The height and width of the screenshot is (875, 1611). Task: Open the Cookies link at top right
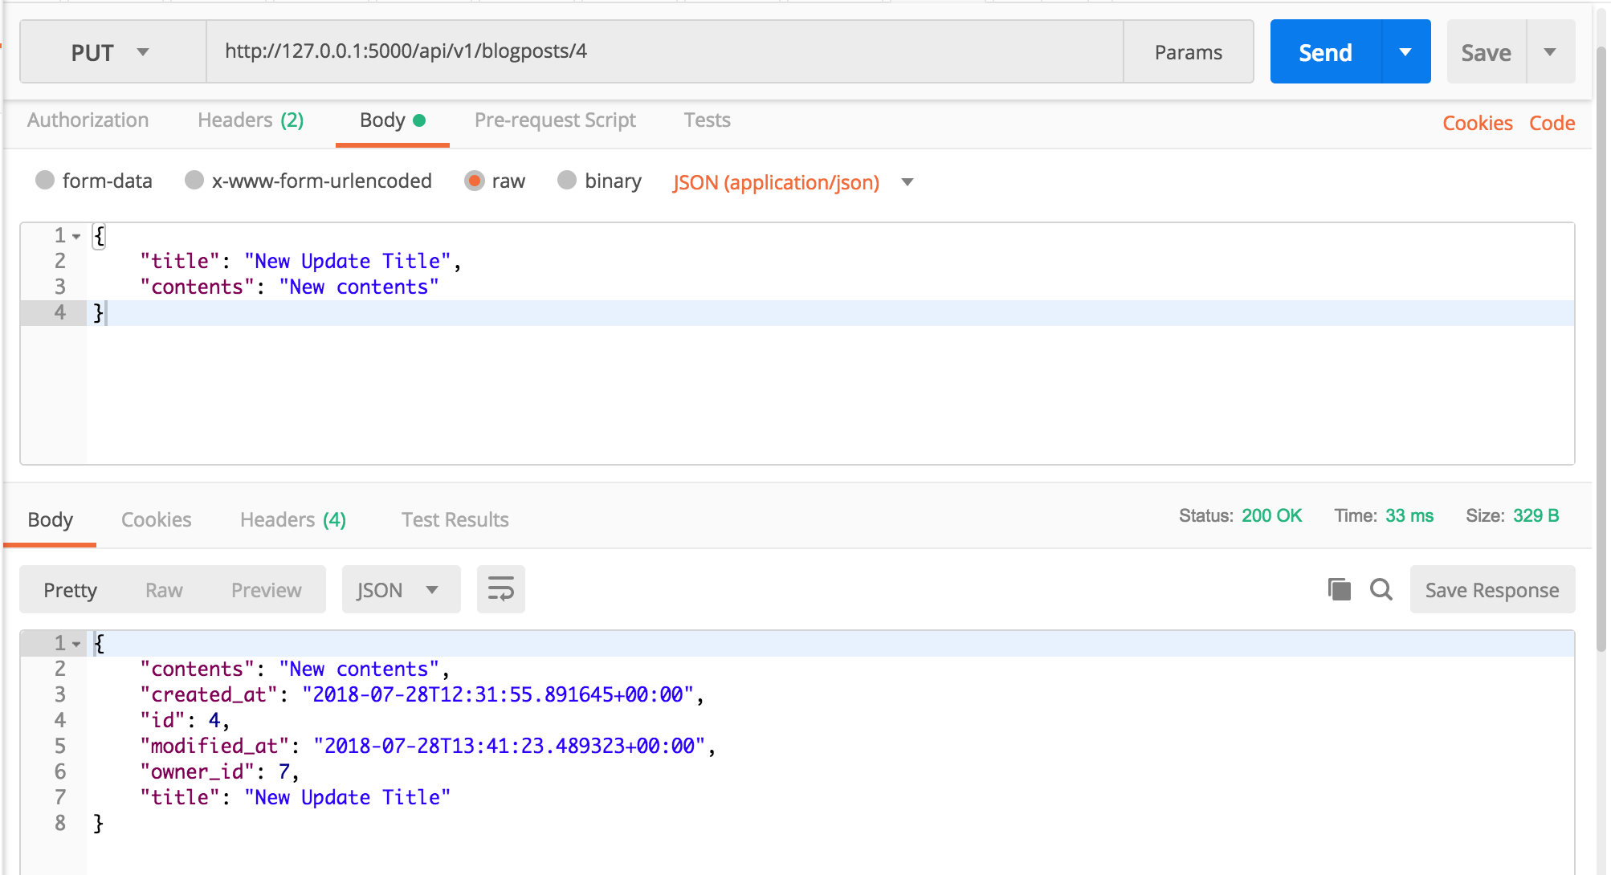1477,123
